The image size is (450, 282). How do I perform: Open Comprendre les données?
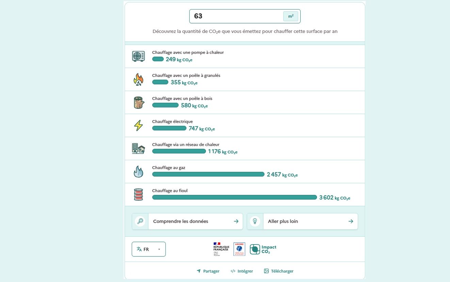[187, 221]
